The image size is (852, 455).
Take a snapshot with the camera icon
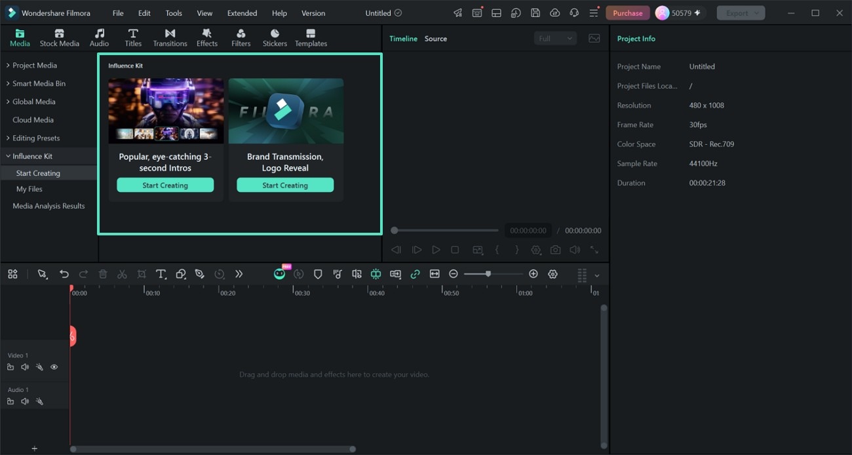pos(556,250)
